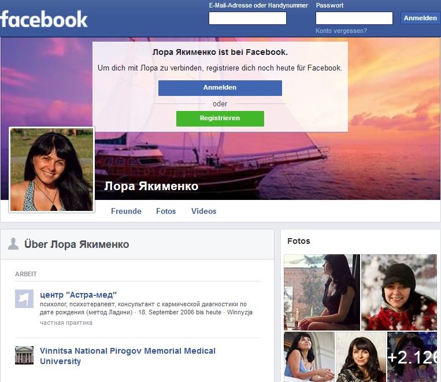Click the 'Лора Якименко ist bei Facebook.' headline
Image resolution: width=441 pixels, height=382 pixels.
[220, 53]
